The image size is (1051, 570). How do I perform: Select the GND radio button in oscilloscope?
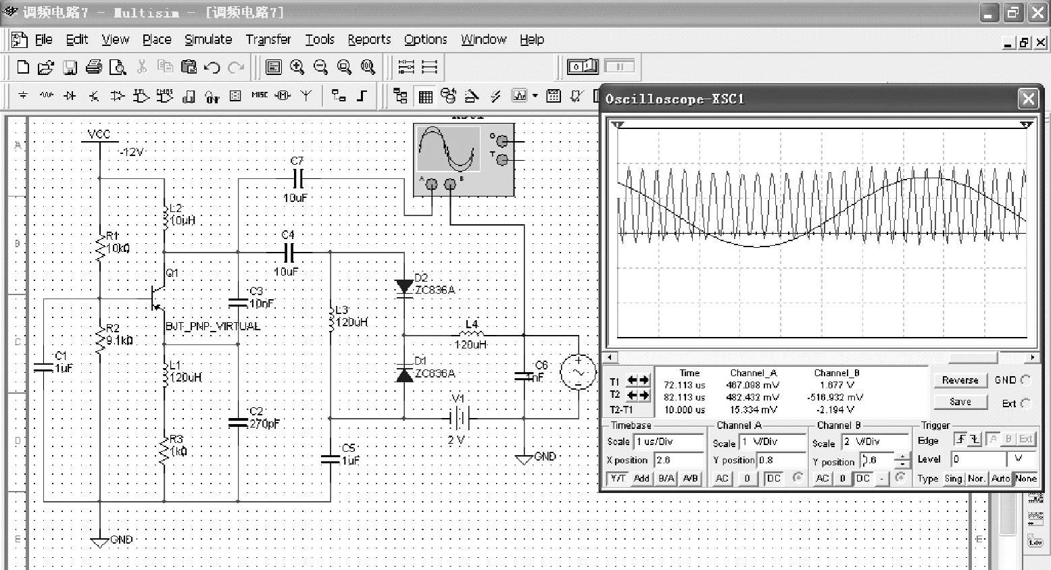1025,380
